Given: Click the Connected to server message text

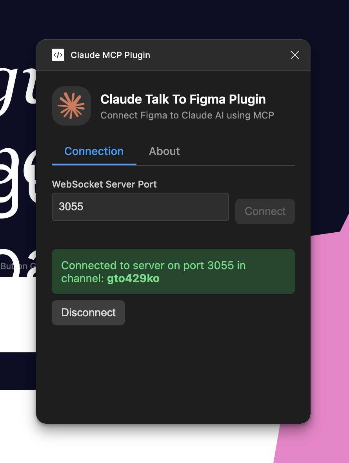Looking at the screenshot, I should coord(153,265).
